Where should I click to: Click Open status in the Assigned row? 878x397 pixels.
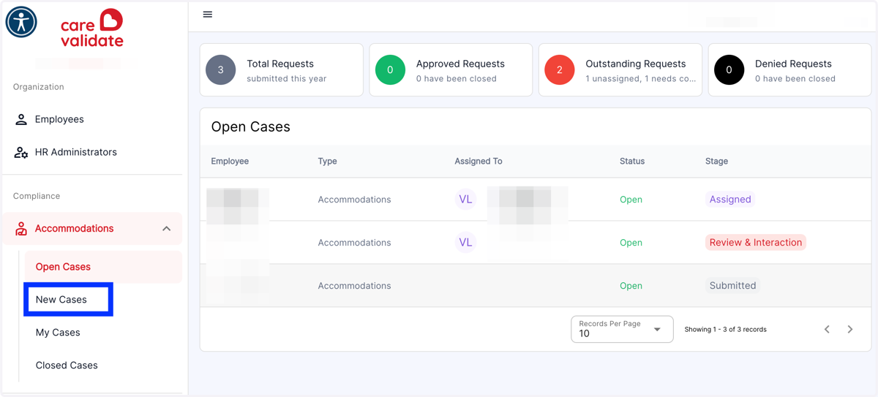631,200
